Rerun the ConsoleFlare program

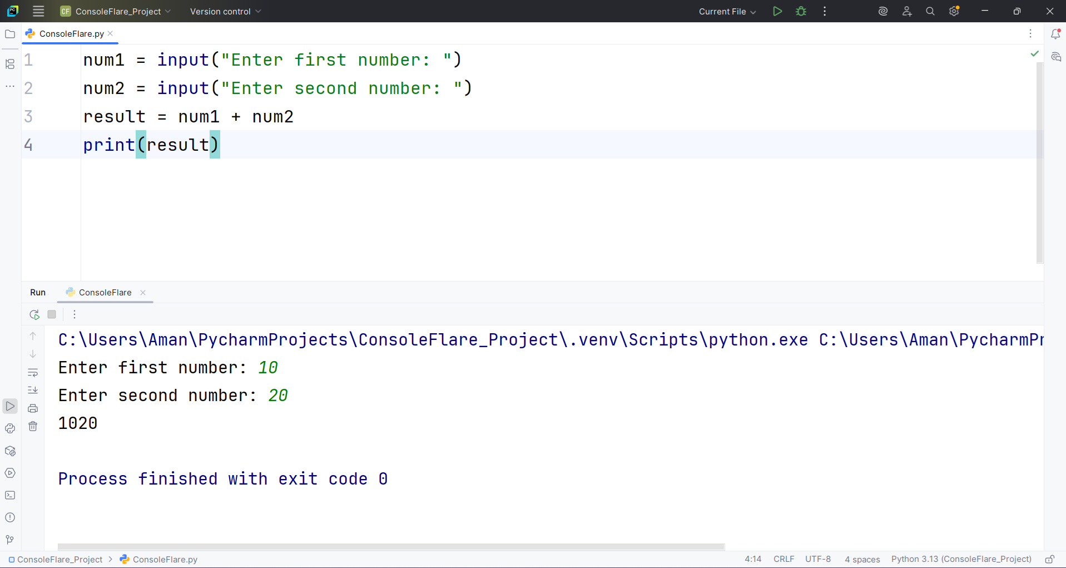(33, 314)
